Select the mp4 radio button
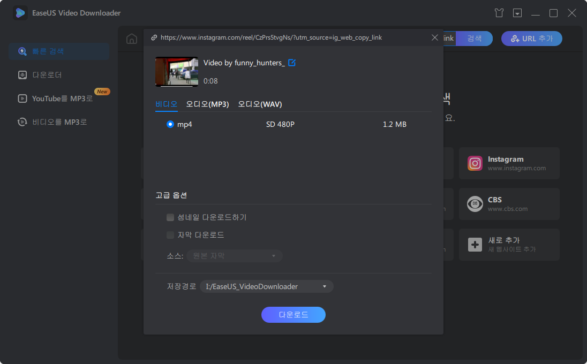The width and height of the screenshot is (587, 364). pos(170,124)
